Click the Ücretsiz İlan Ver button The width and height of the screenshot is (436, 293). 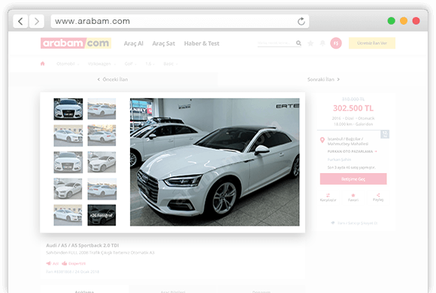[372, 43]
